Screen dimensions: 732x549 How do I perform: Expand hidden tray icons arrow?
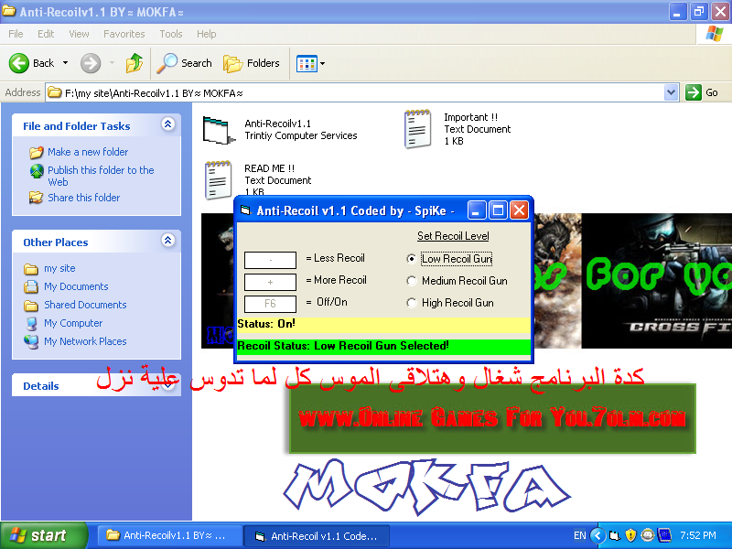(598, 535)
